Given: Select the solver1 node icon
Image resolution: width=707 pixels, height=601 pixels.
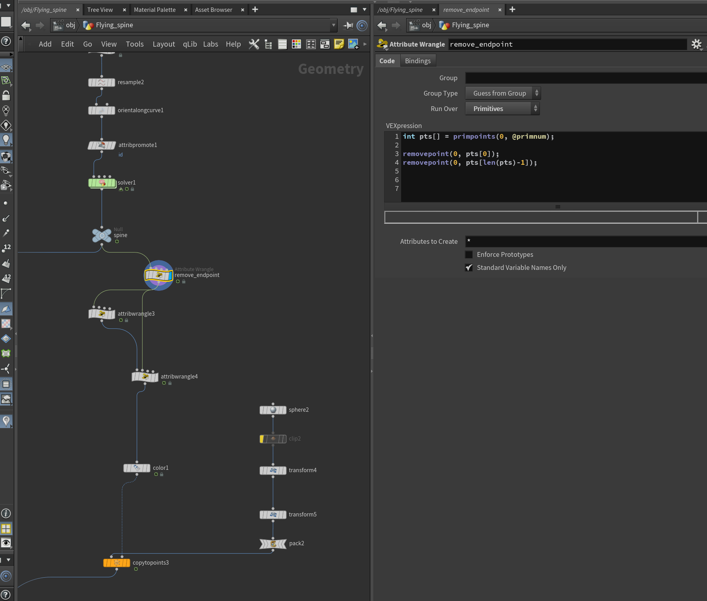Looking at the screenshot, I should 102,183.
